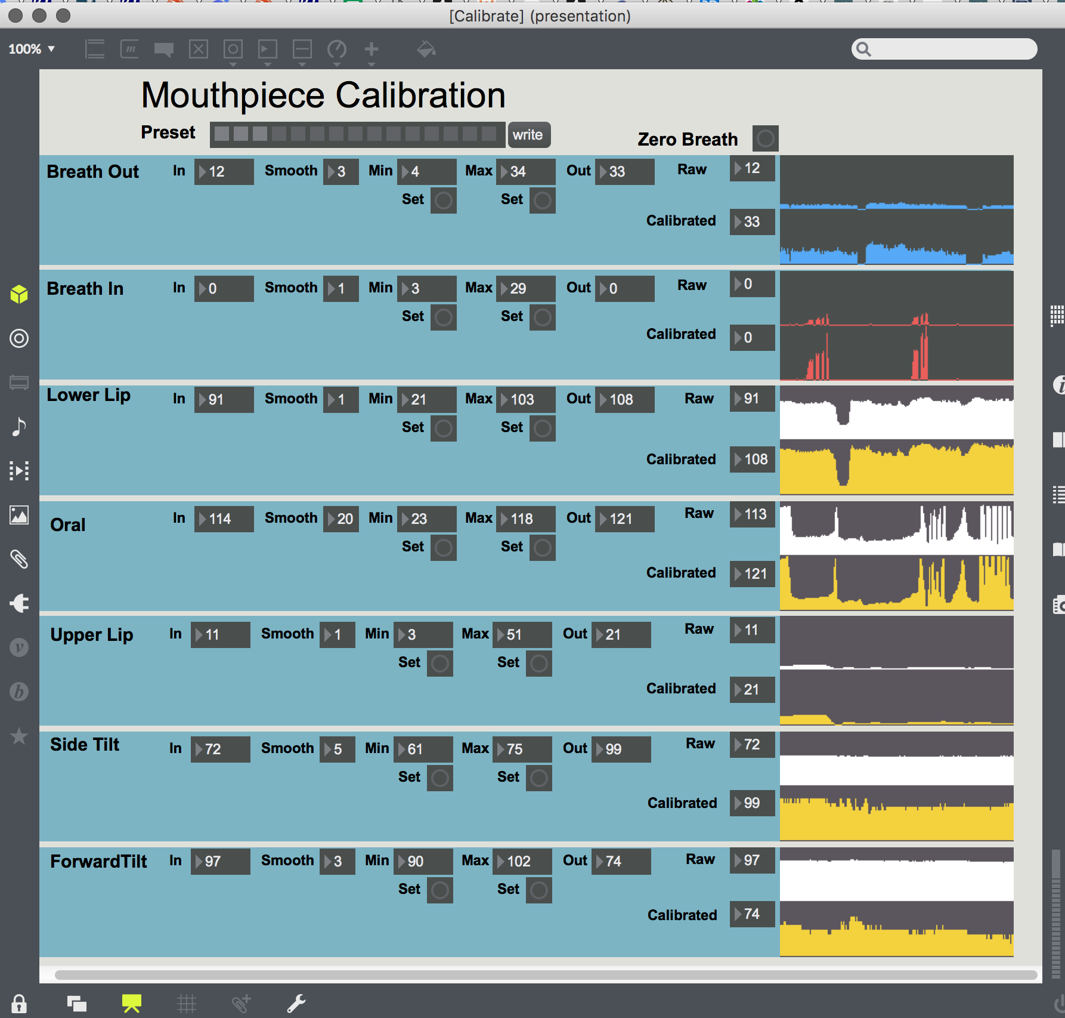Click the Oral Raw value 113

coord(752,514)
